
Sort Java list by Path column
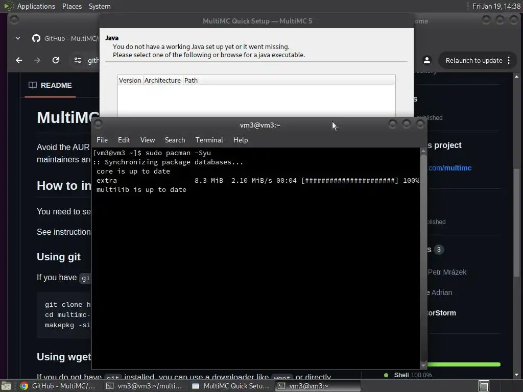coord(289,80)
